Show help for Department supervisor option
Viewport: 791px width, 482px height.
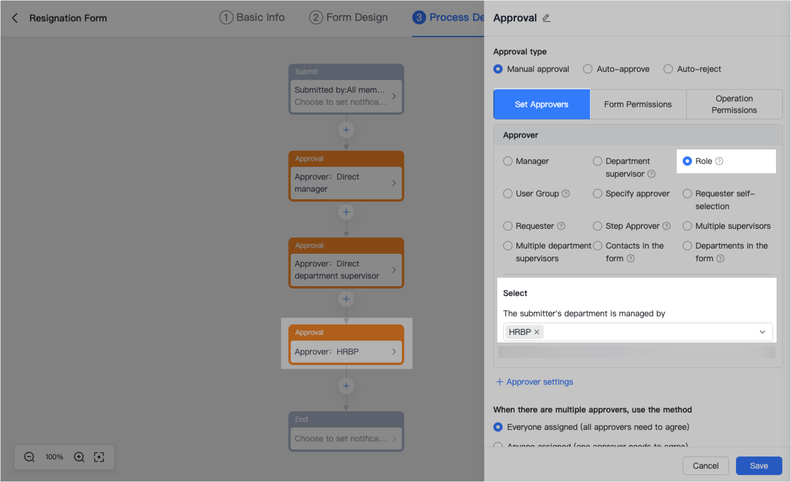[651, 174]
